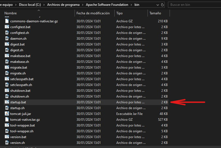
Task: Select the catalina configtest.bat file icon
Action: pyautogui.click(x=7, y=27)
